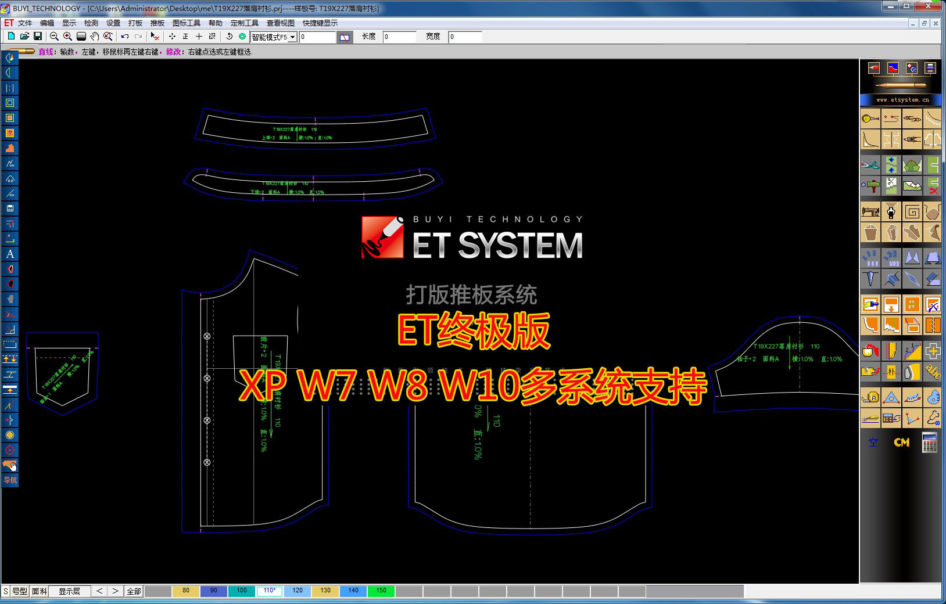Click the open file folder icon
This screenshot has width=946, height=604.
pos(24,37)
